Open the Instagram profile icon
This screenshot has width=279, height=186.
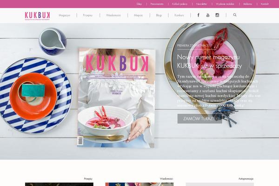217,15
